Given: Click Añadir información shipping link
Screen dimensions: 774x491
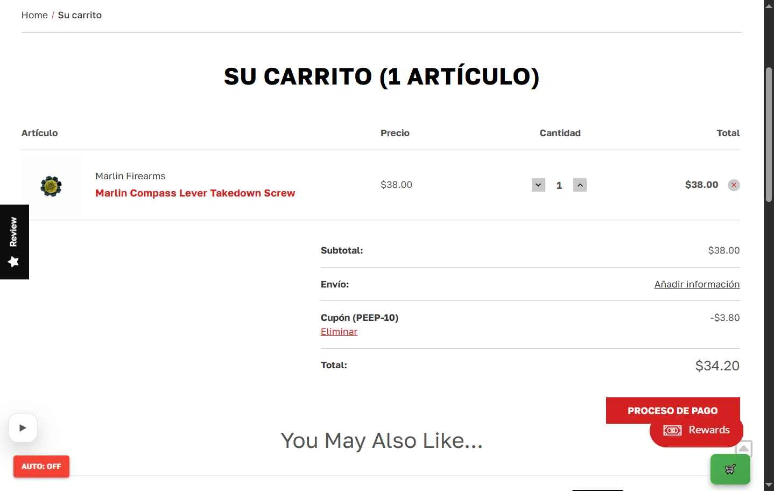Looking at the screenshot, I should [697, 284].
